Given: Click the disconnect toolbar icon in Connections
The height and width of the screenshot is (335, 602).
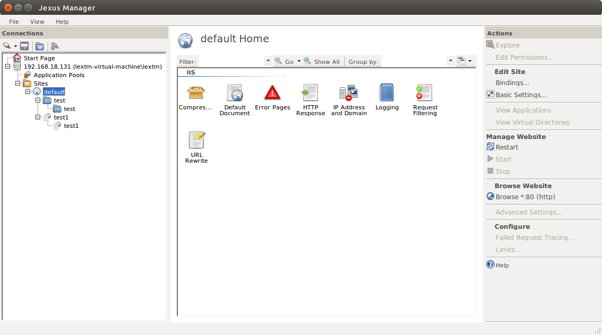Looking at the screenshot, I should click(54, 46).
